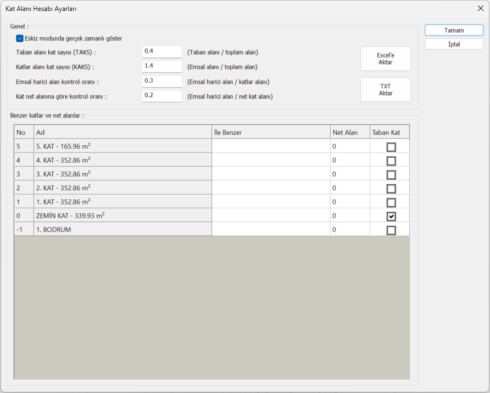
Task: Click Net Alan cell of 2. KAT
Action: [349, 189]
